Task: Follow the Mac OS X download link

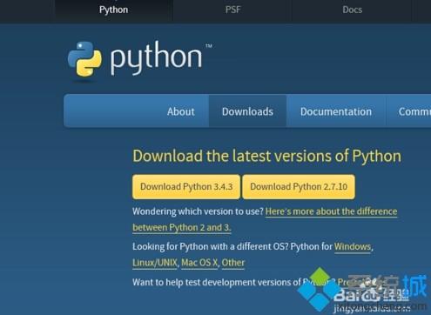Action: point(199,263)
